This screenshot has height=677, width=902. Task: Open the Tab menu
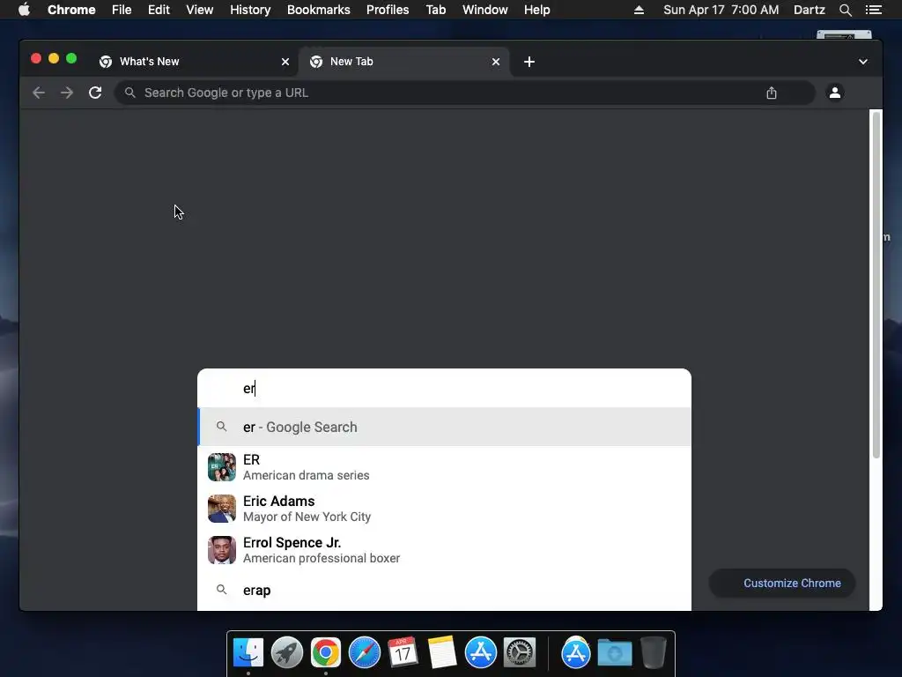435,10
